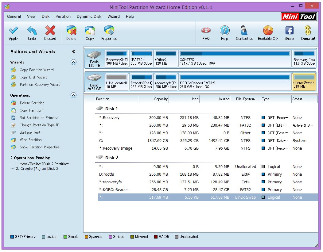This screenshot has width=323, height=252.
Task: Select the Linux Swap 518 MB block
Action: 304,82
